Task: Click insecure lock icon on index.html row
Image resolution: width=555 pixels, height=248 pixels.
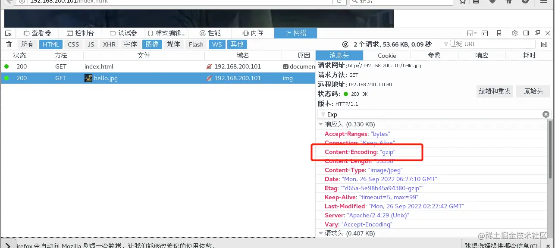Action: (209, 67)
